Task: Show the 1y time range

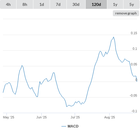Action: coord(115,4)
